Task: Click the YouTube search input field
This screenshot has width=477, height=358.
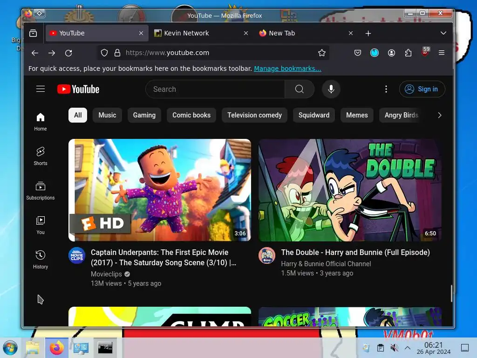Action: pos(215,89)
